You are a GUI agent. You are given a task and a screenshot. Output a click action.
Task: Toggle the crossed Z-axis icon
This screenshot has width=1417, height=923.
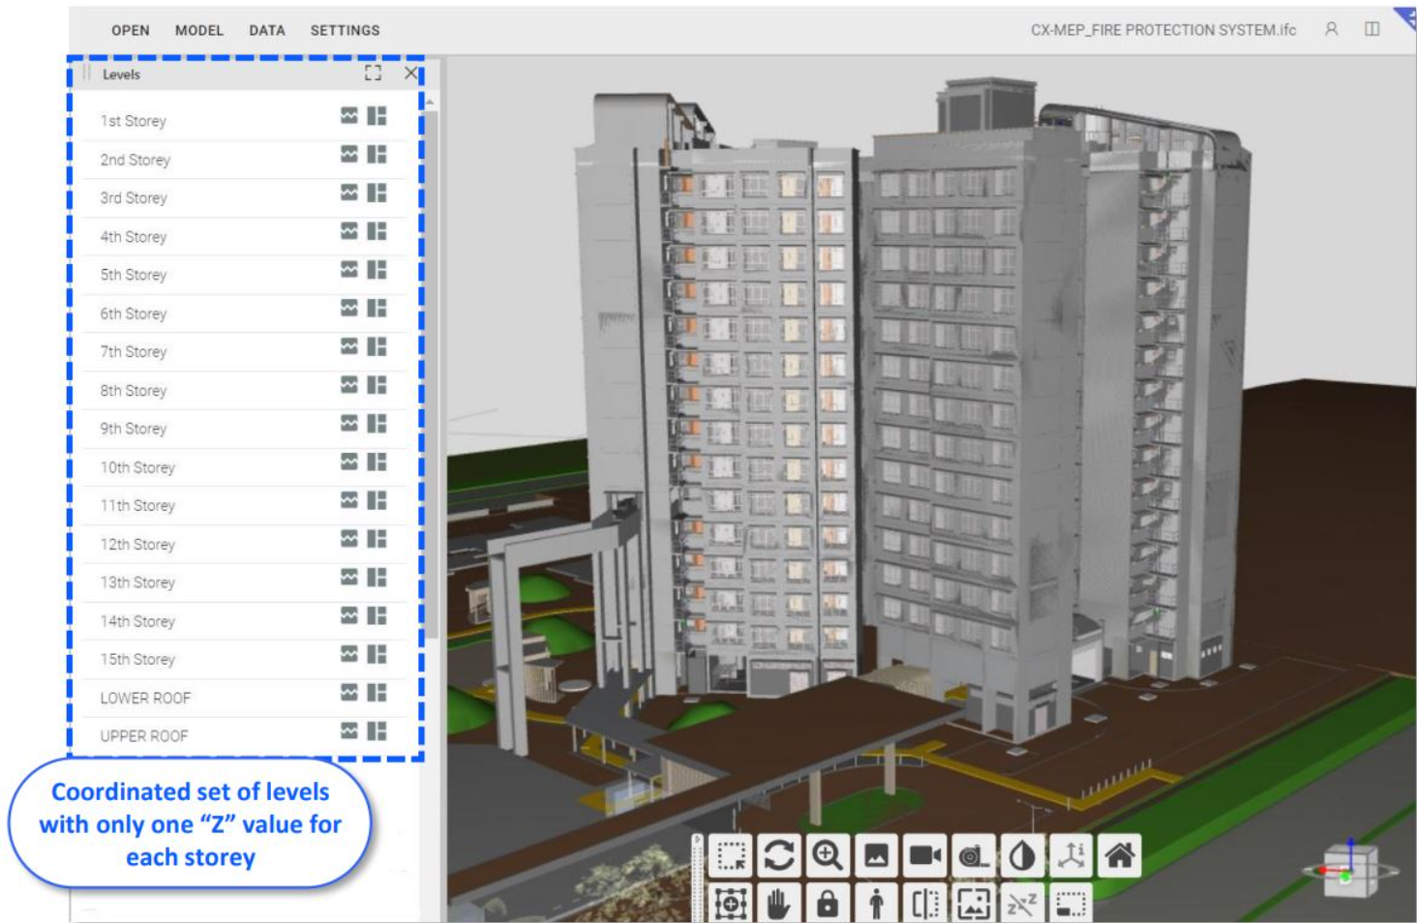tap(1021, 904)
